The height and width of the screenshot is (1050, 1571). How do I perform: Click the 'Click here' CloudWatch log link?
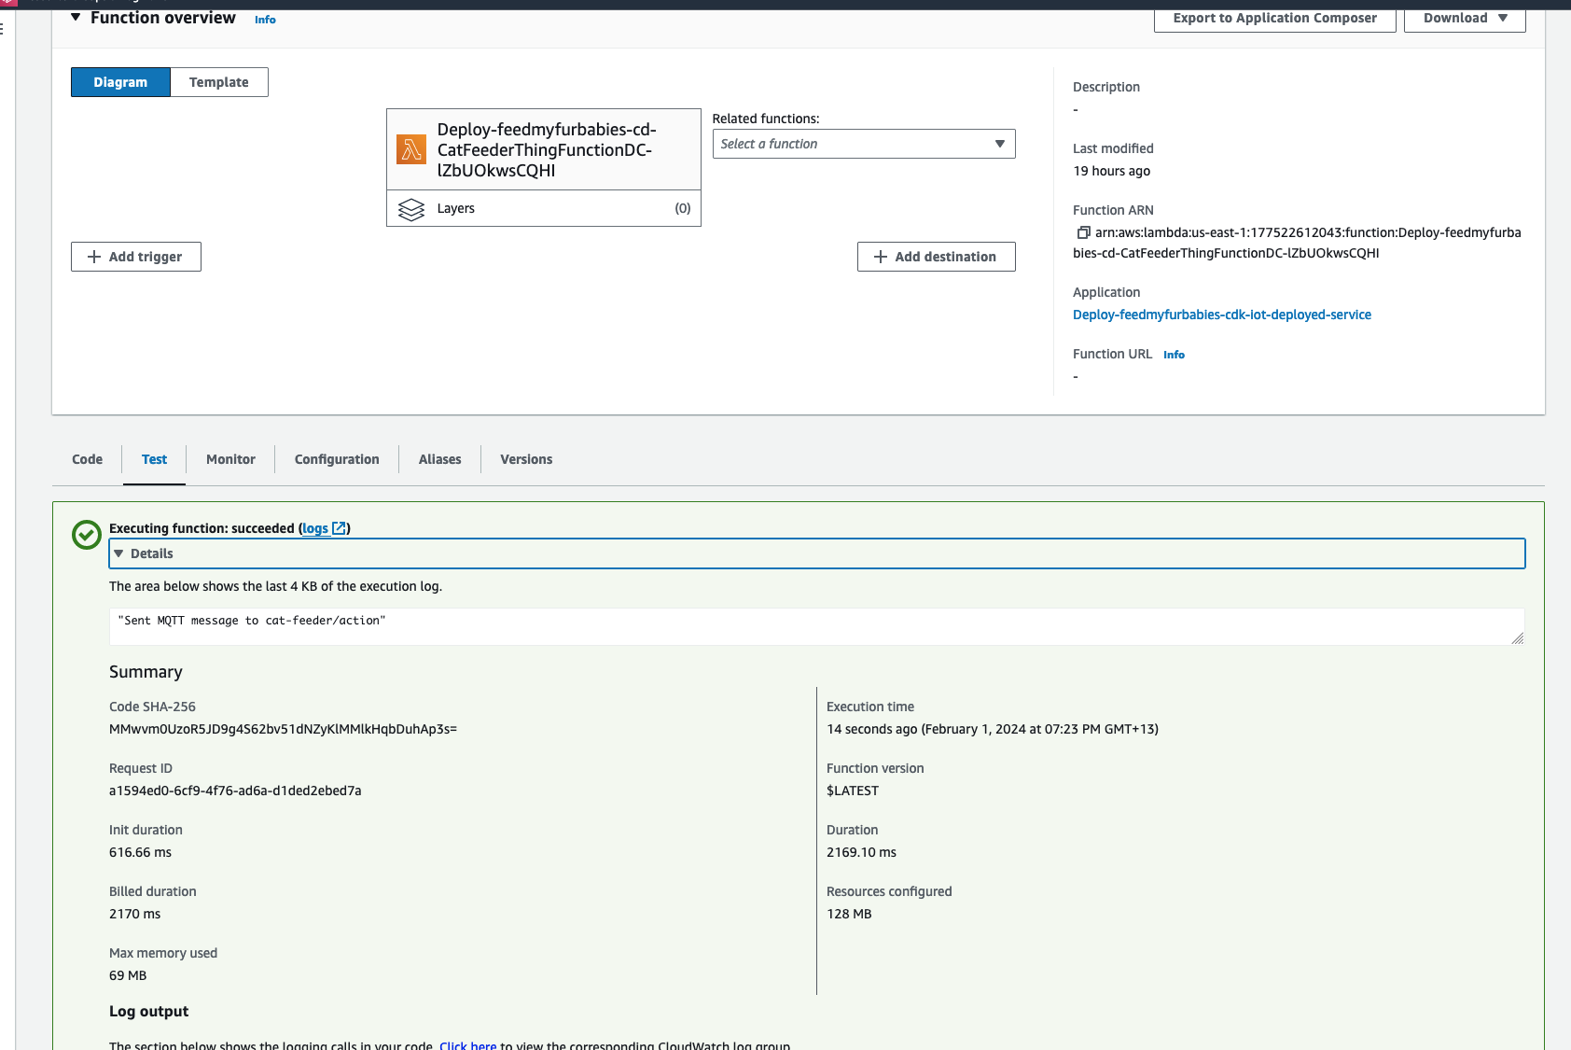pyautogui.click(x=467, y=1045)
